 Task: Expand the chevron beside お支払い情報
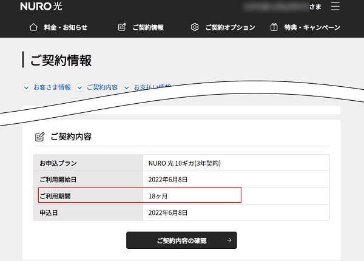pyautogui.click(x=127, y=87)
